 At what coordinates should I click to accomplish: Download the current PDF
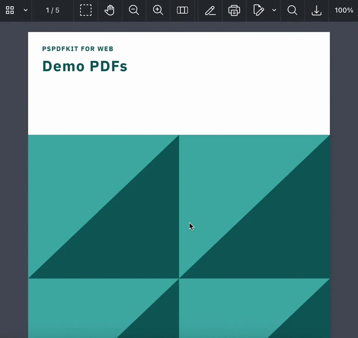pyautogui.click(x=316, y=10)
